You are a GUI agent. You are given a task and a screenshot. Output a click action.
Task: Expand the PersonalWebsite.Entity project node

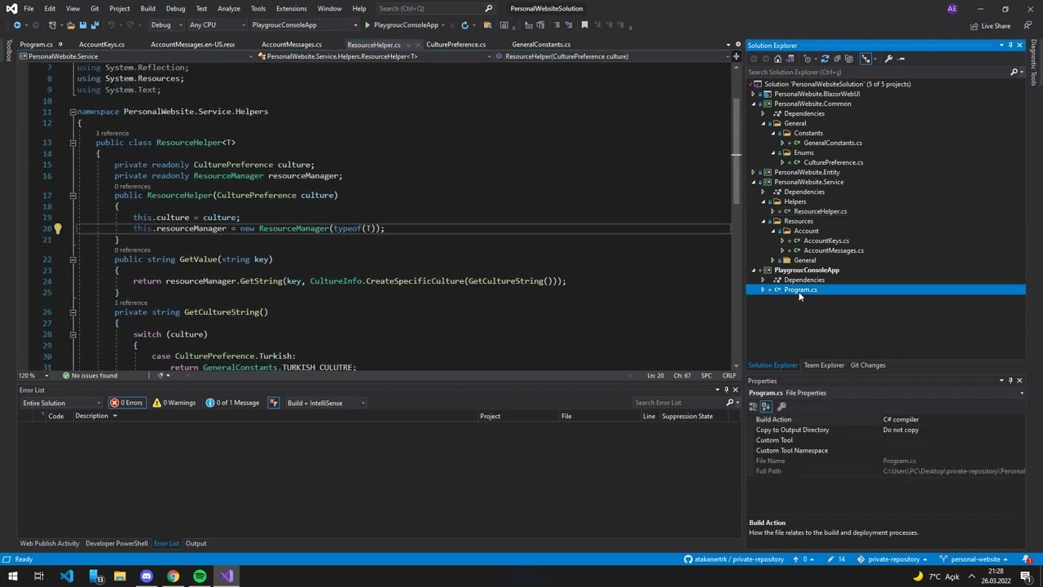pyautogui.click(x=754, y=173)
